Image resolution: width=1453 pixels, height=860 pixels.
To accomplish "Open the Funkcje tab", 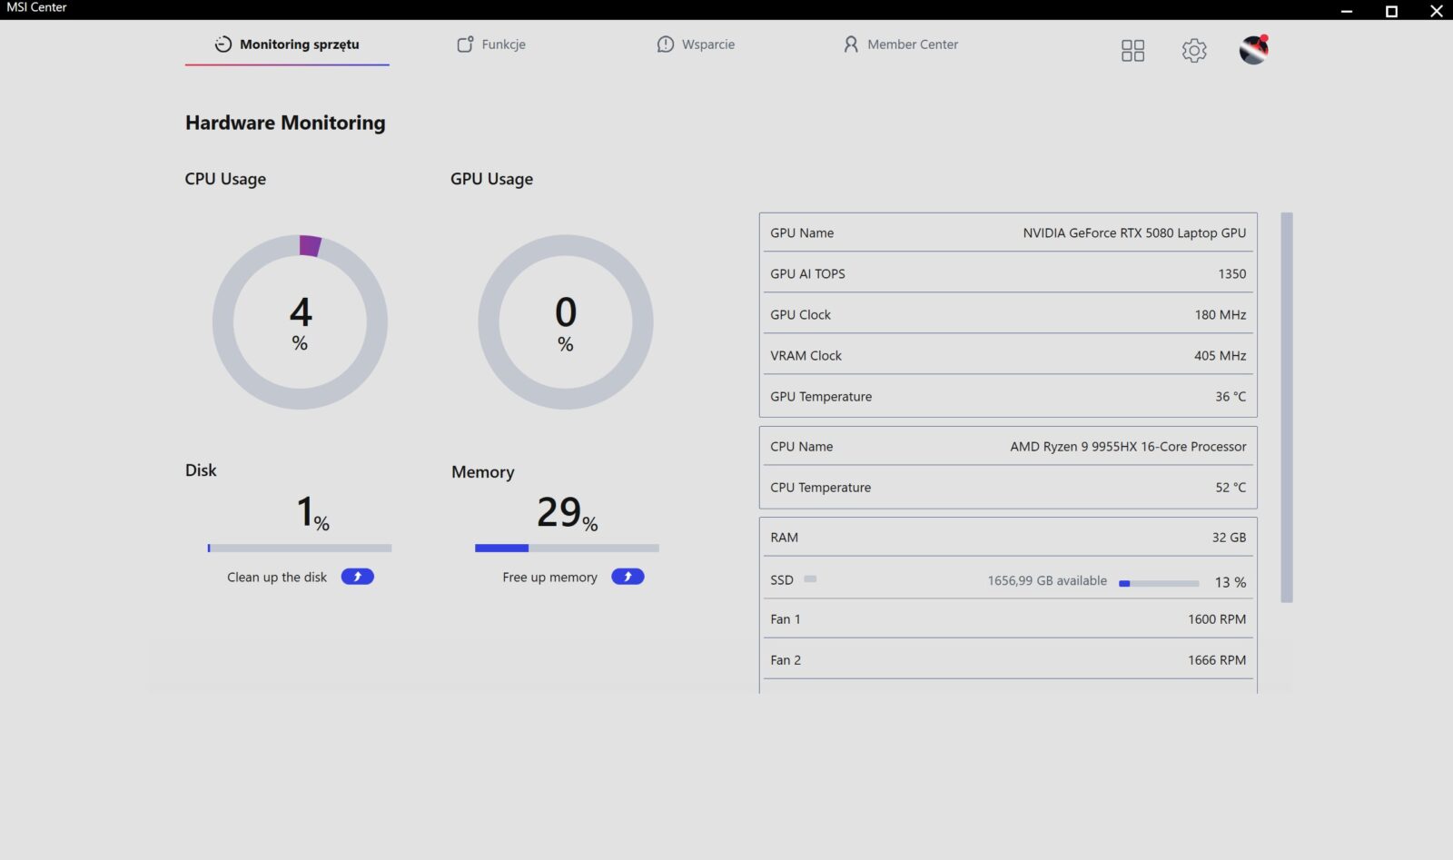I will 491,44.
